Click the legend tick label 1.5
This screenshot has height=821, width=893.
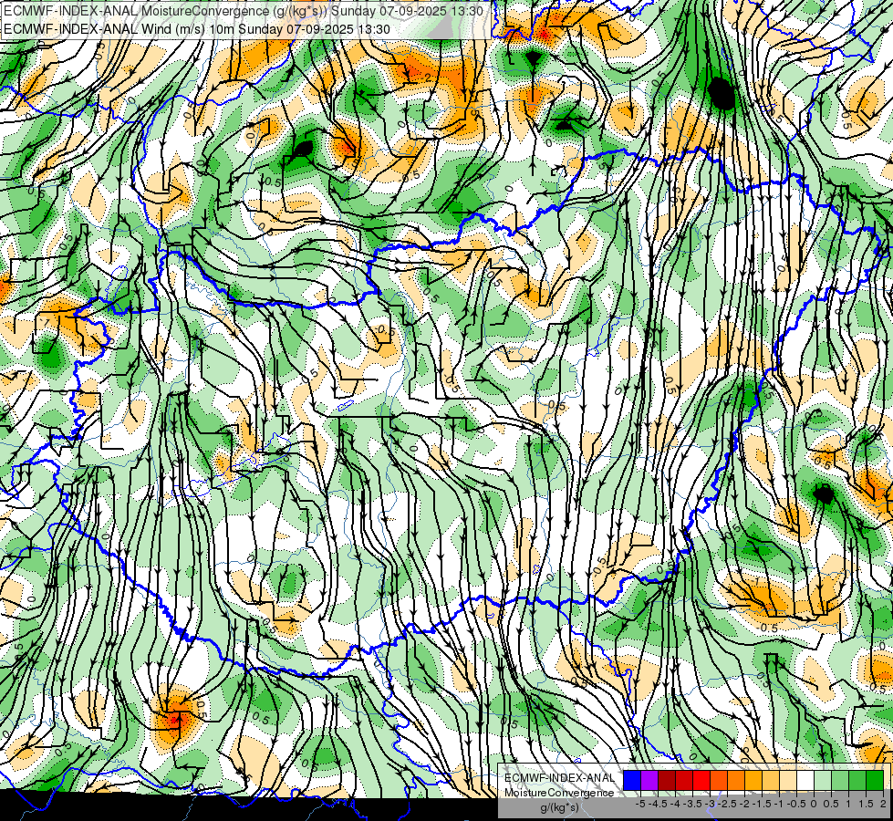click(865, 804)
